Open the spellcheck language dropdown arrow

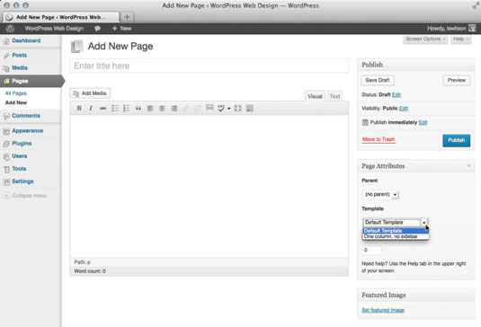pos(229,109)
